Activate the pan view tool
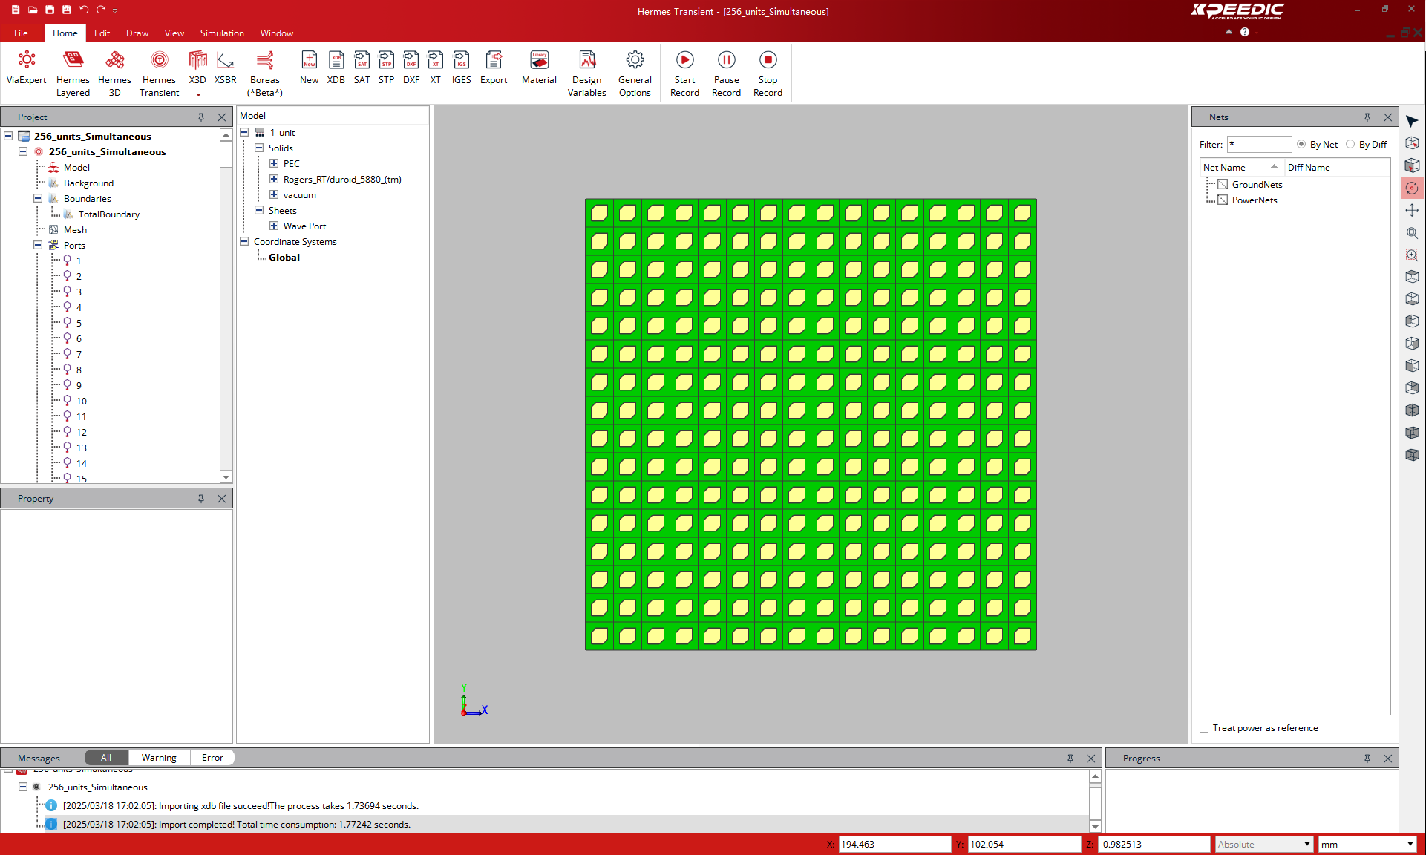 coord(1412,210)
